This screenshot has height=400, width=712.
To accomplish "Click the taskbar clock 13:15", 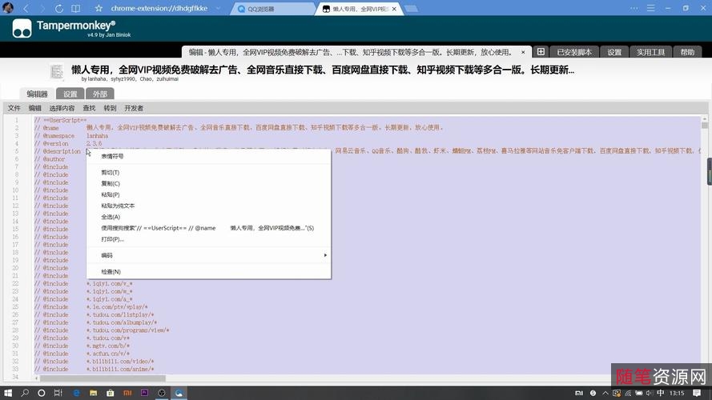I will coord(677,393).
